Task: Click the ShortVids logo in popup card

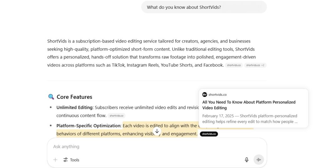Action: coord(204,94)
